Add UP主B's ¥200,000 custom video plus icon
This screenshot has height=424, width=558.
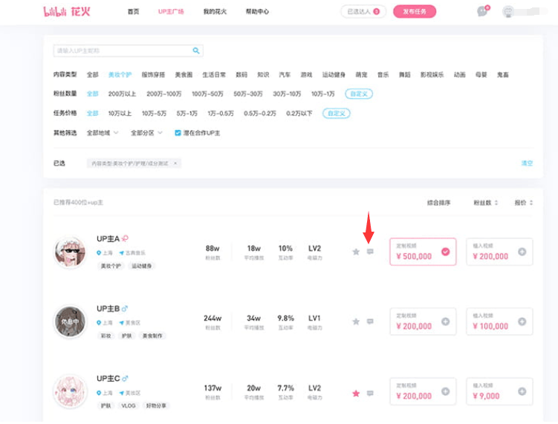click(446, 322)
